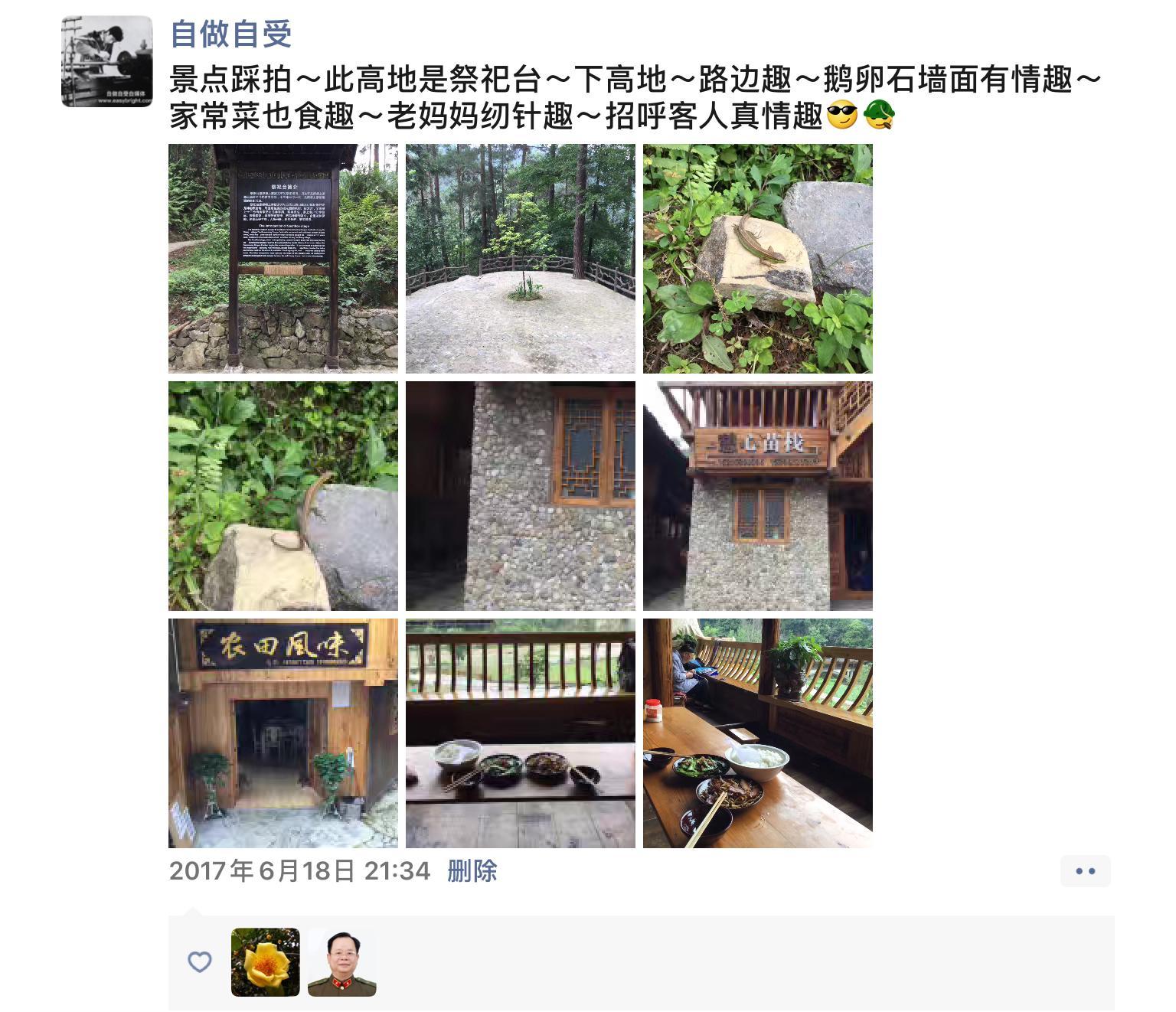Open the 苗栈 inn sign photo

click(x=758, y=496)
